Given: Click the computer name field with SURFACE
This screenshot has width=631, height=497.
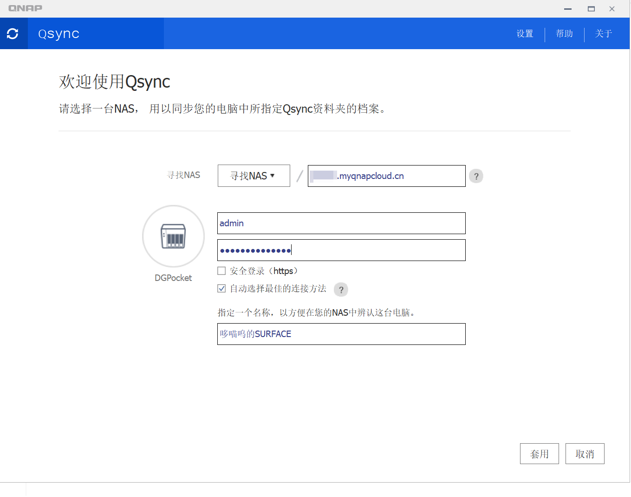Looking at the screenshot, I should (x=341, y=334).
